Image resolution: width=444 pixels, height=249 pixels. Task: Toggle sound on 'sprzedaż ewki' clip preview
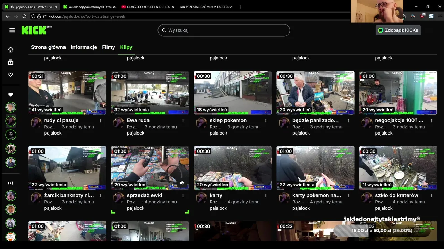pyautogui.click(x=182, y=183)
